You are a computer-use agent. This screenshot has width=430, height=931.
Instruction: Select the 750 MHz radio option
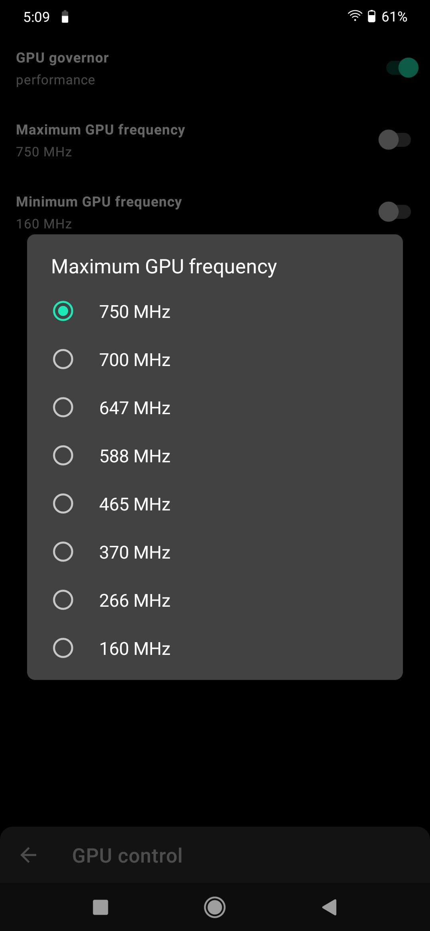pos(63,311)
